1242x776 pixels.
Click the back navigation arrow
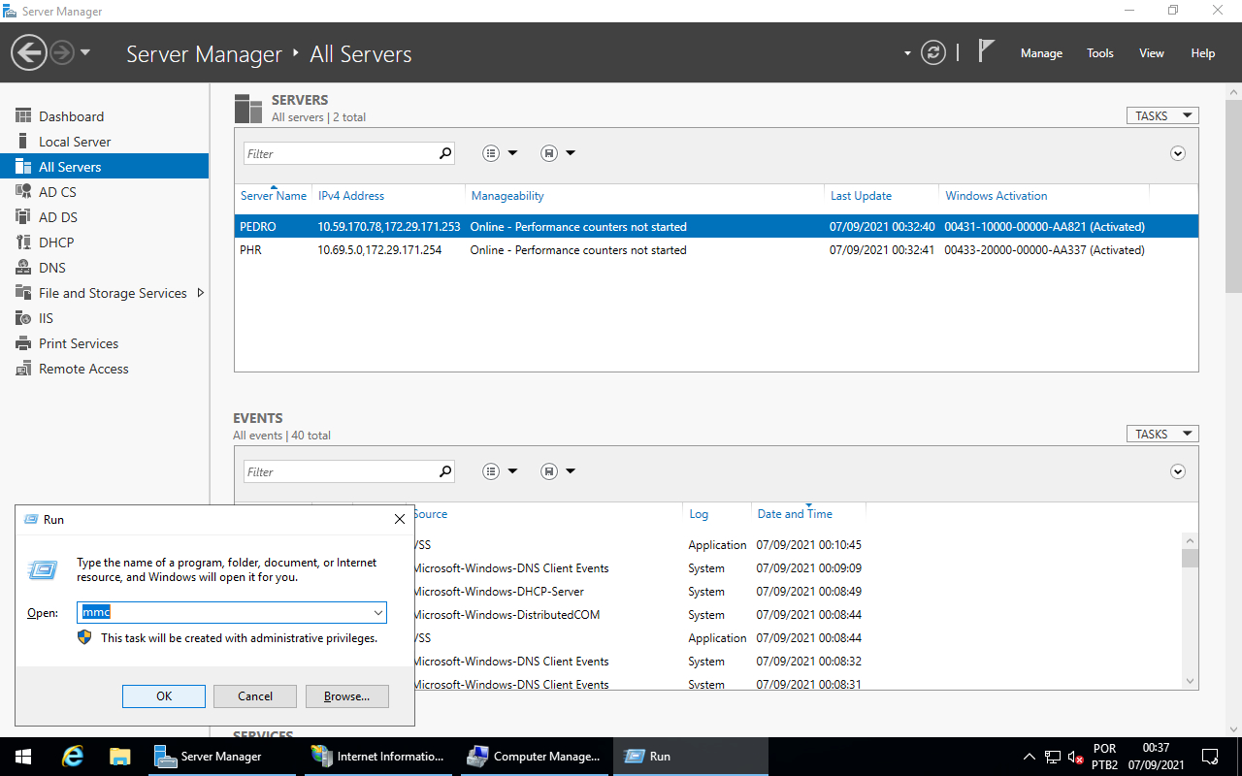pyautogui.click(x=29, y=52)
